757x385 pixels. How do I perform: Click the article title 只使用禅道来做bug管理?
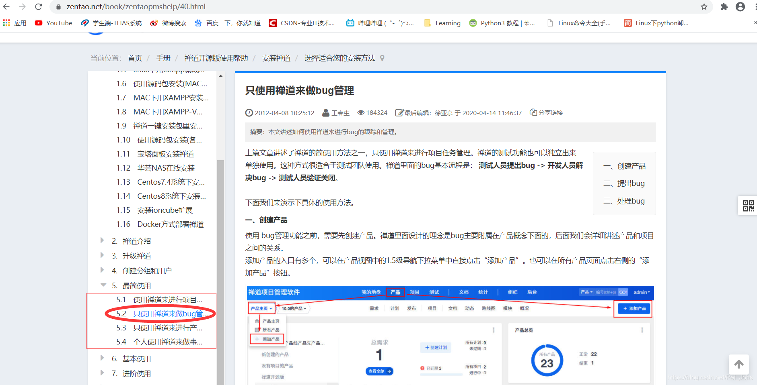click(x=300, y=91)
